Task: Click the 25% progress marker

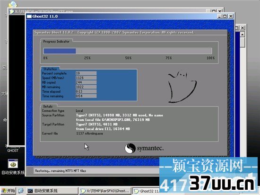Action: pyautogui.click(x=87, y=58)
